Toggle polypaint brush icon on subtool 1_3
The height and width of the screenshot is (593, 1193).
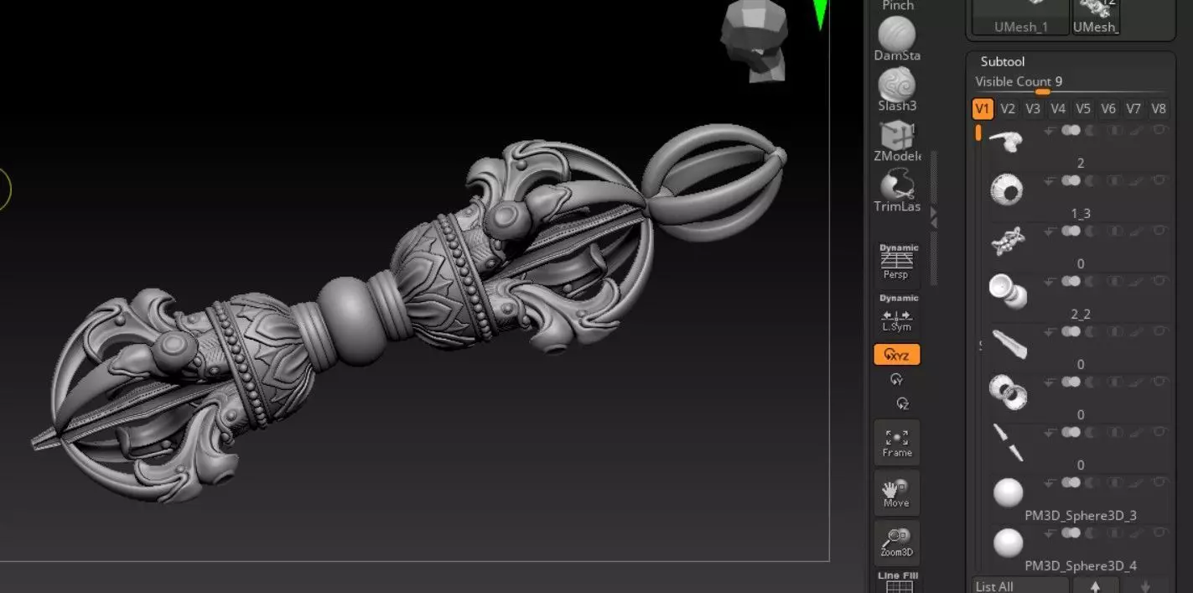[x=1137, y=180]
